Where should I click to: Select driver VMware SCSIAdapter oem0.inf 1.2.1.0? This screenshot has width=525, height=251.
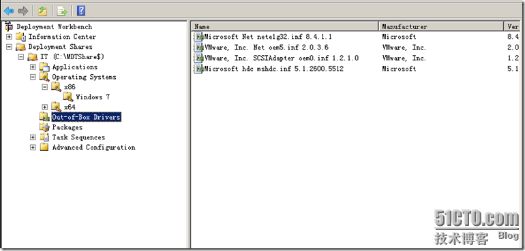pos(281,58)
